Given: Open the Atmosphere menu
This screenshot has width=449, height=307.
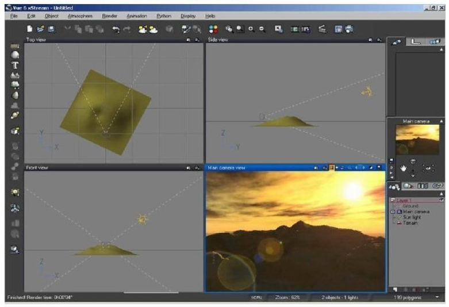Looking at the screenshot, I should (x=79, y=16).
